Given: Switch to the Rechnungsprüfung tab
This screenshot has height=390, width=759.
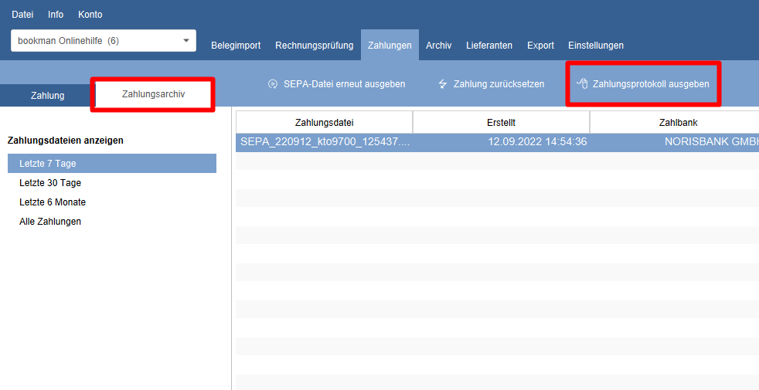Looking at the screenshot, I should (314, 45).
